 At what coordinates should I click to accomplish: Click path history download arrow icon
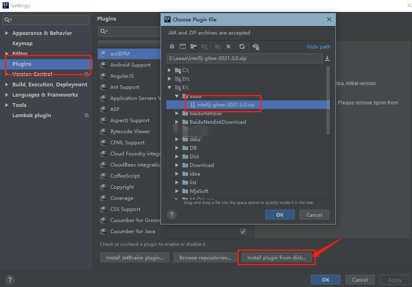(327, 58)
